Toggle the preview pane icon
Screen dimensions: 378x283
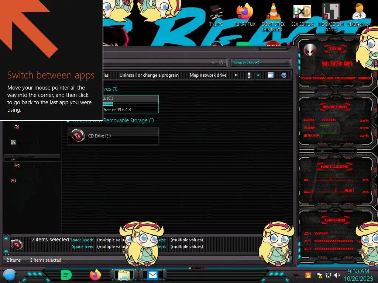[x=271, y=75]
